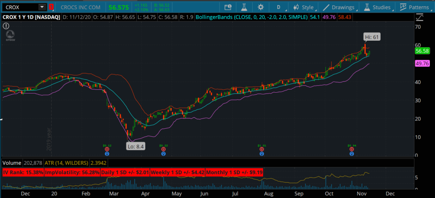This screenshot has width=435, height=198.
Task: Click the CROX 1 Y 1D [NASDAQ] chart title
Action: click(x=31, y=17)
